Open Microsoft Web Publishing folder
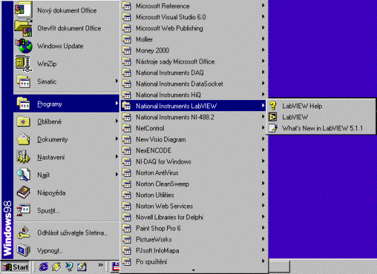 (193, 28)
